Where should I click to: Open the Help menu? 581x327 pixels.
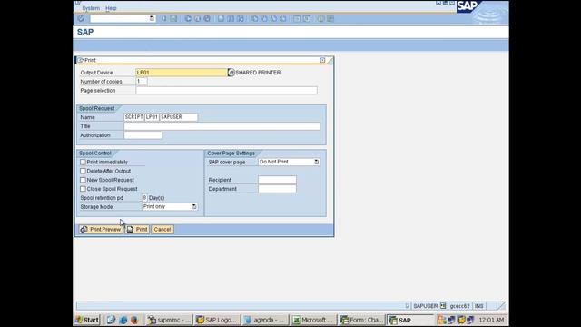coord(111,8)
